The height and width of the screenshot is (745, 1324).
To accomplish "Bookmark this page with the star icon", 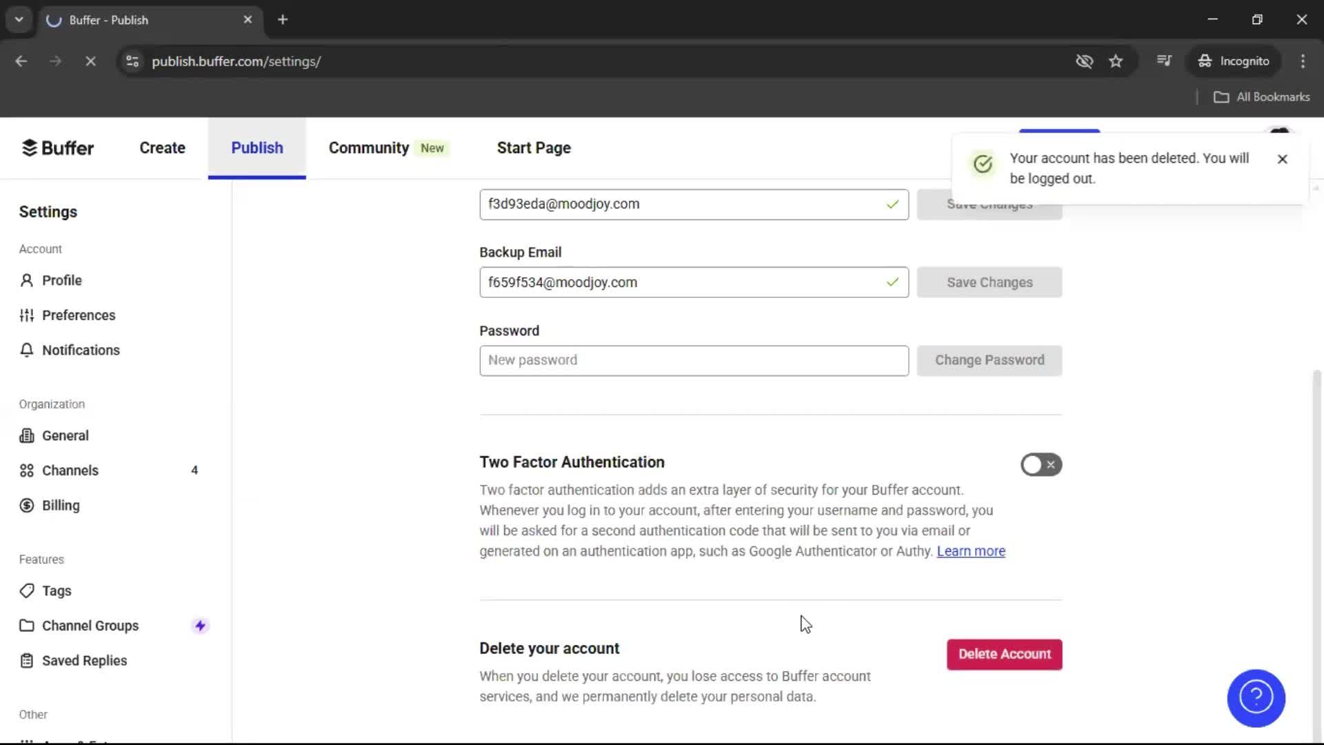I will (x=1116, y=61).
